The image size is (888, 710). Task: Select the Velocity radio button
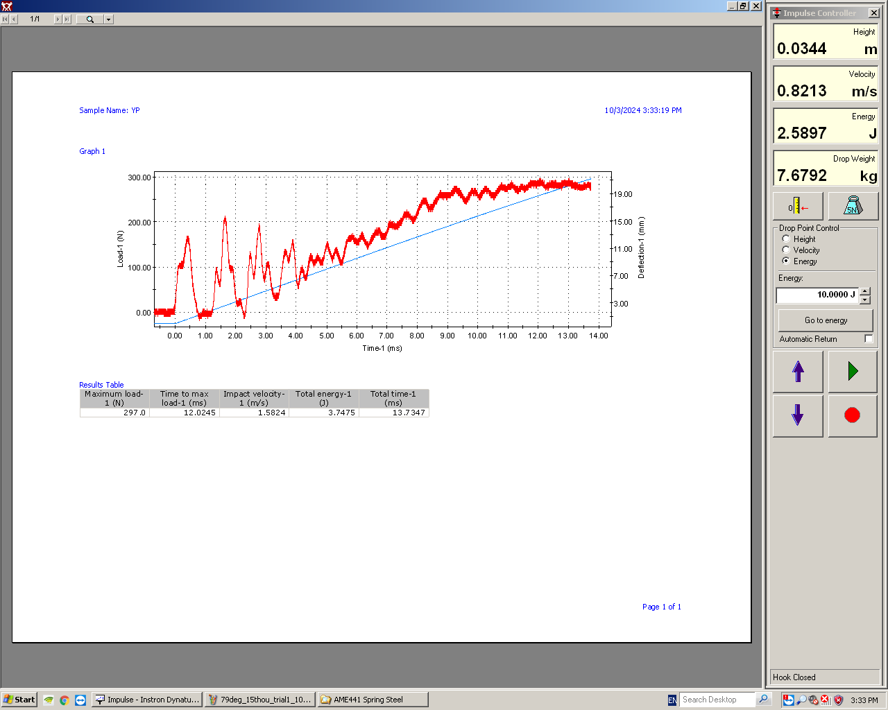(786, 250)
